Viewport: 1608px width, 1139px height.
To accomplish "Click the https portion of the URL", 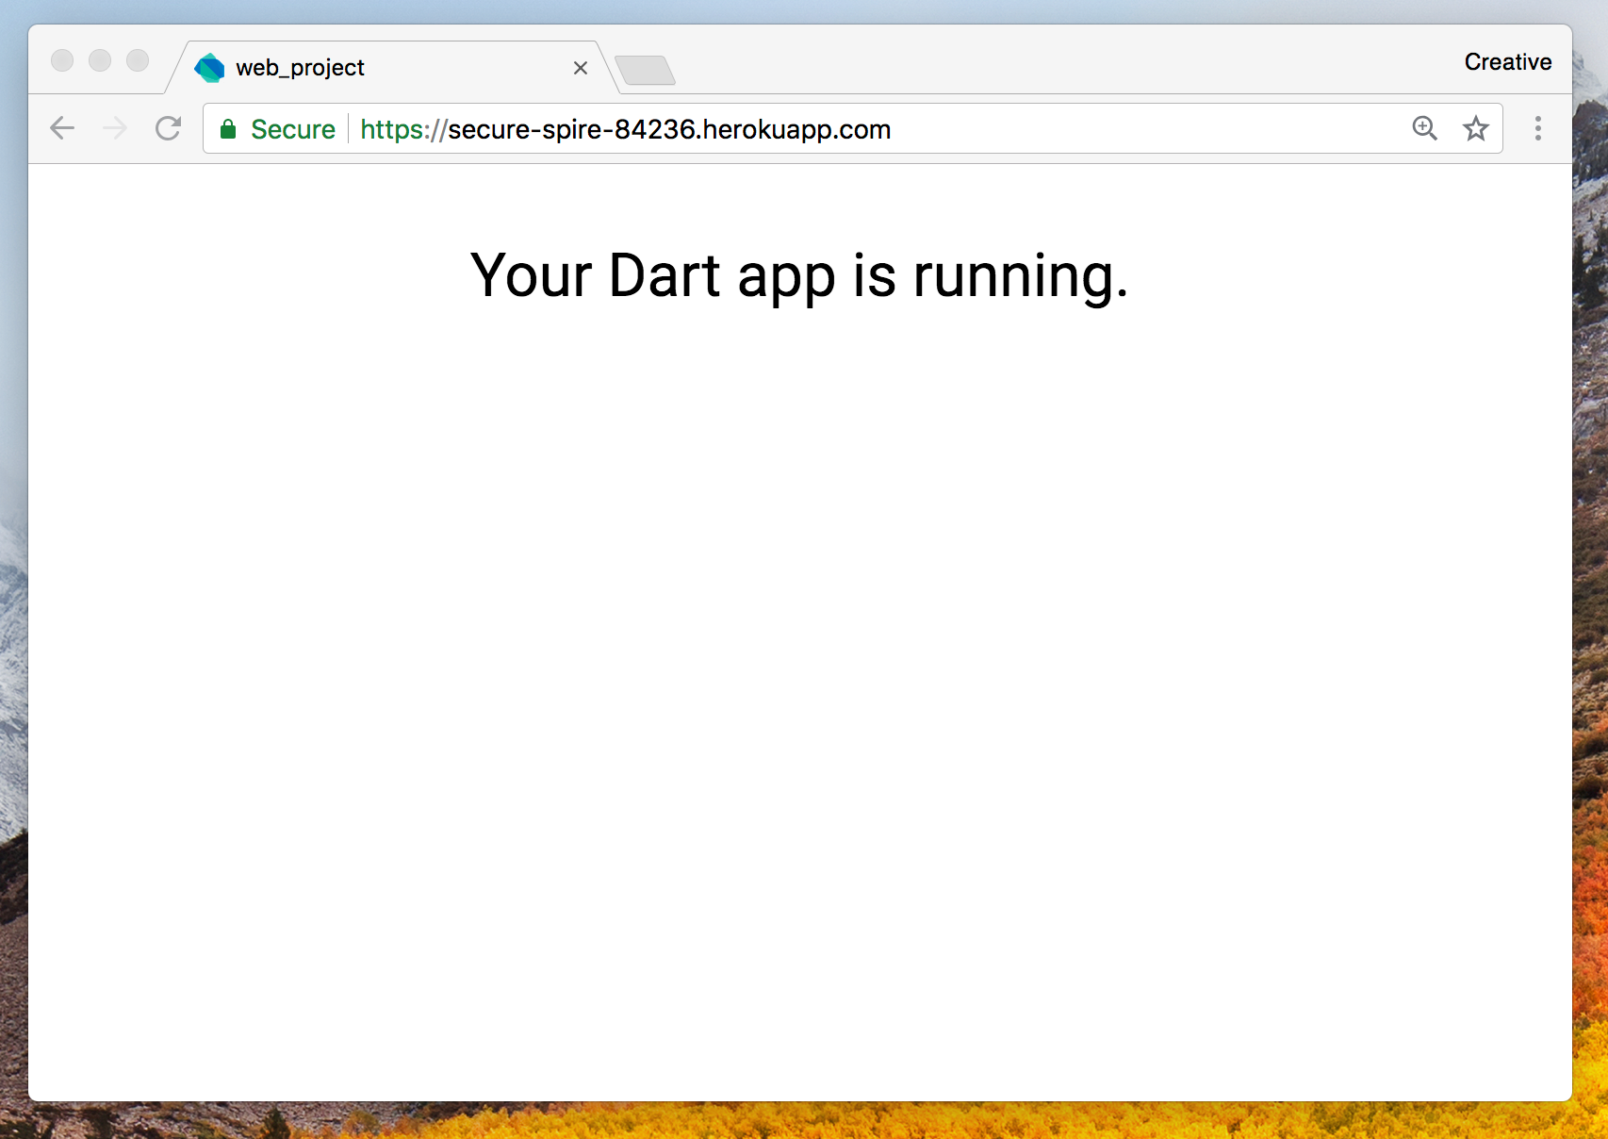I will point(393,129).
